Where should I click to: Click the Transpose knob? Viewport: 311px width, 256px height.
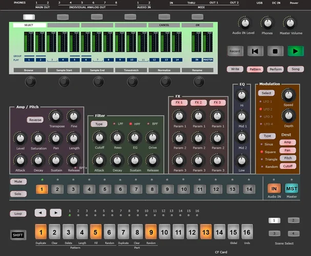click(x=56, y=117)
